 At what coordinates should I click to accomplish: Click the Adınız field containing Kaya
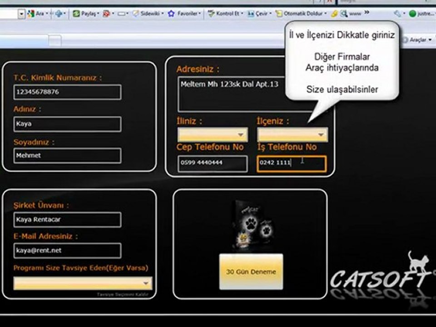67,124
